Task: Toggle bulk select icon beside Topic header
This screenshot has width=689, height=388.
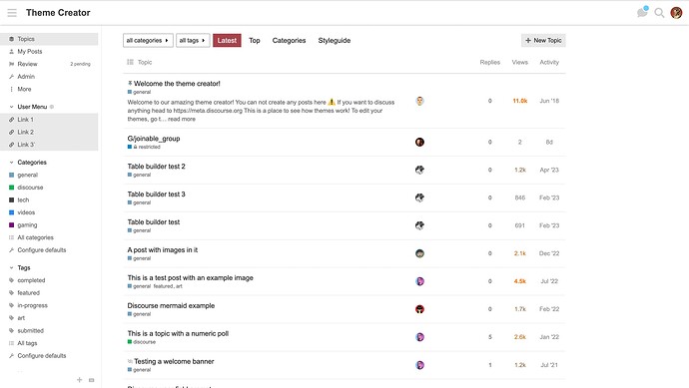Action: click(130, 62)
